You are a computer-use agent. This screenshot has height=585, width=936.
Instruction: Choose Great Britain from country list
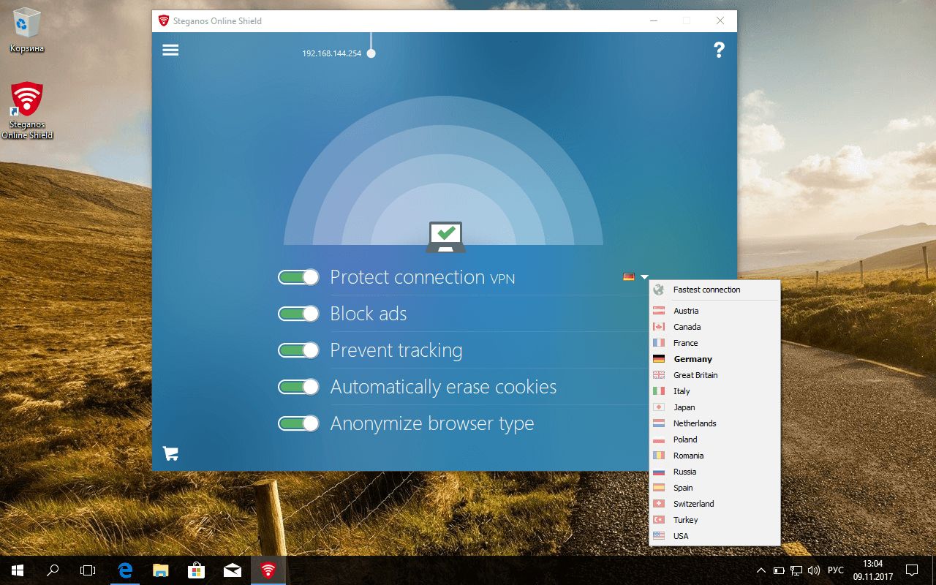(714, 375)
